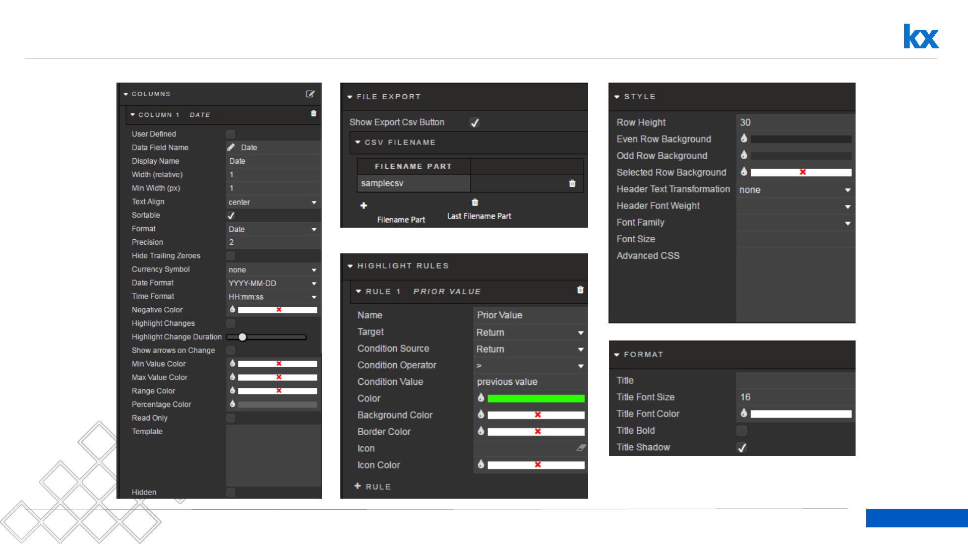Enable the Title Bold checkbox

(742, 431)
